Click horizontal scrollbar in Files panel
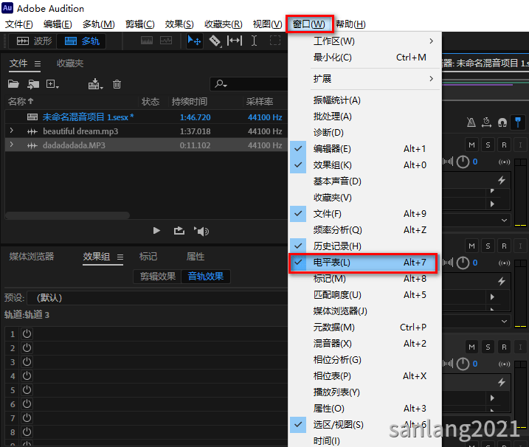 pos(67,215)
